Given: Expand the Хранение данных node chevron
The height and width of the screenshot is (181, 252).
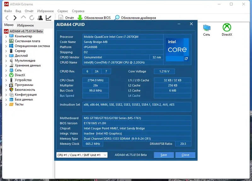Looking at the screenshot, I should coord(6,65).
